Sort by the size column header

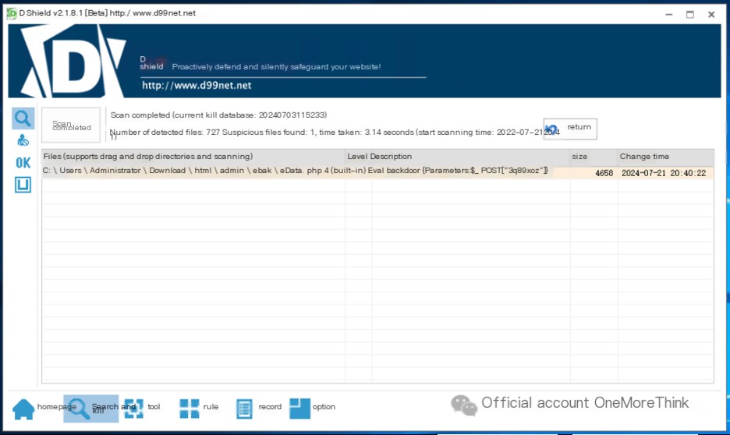(594, 157)
